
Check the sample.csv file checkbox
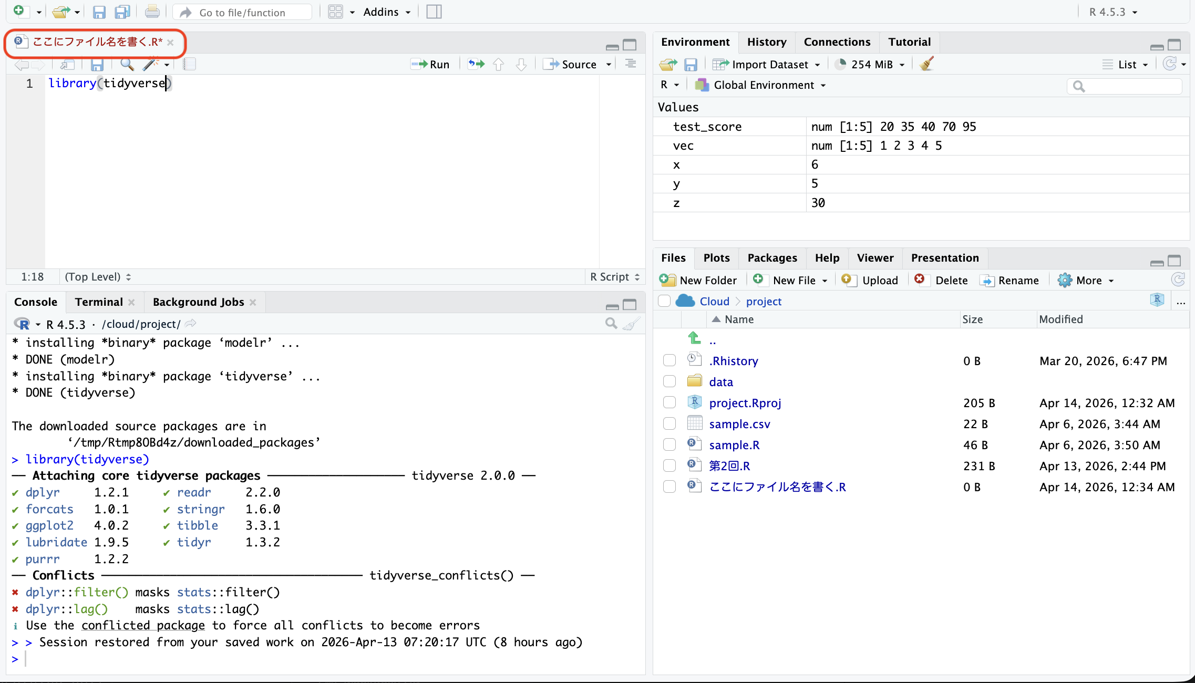tap(669, 424)
